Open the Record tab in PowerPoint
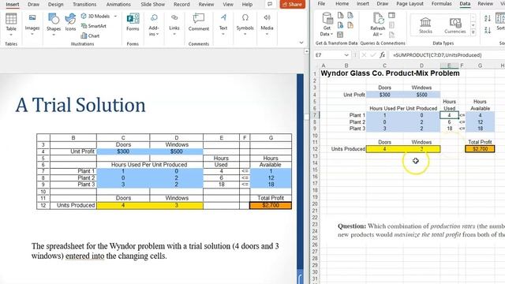This screenshot has width=505, height=284. click(x=181, y=5)
